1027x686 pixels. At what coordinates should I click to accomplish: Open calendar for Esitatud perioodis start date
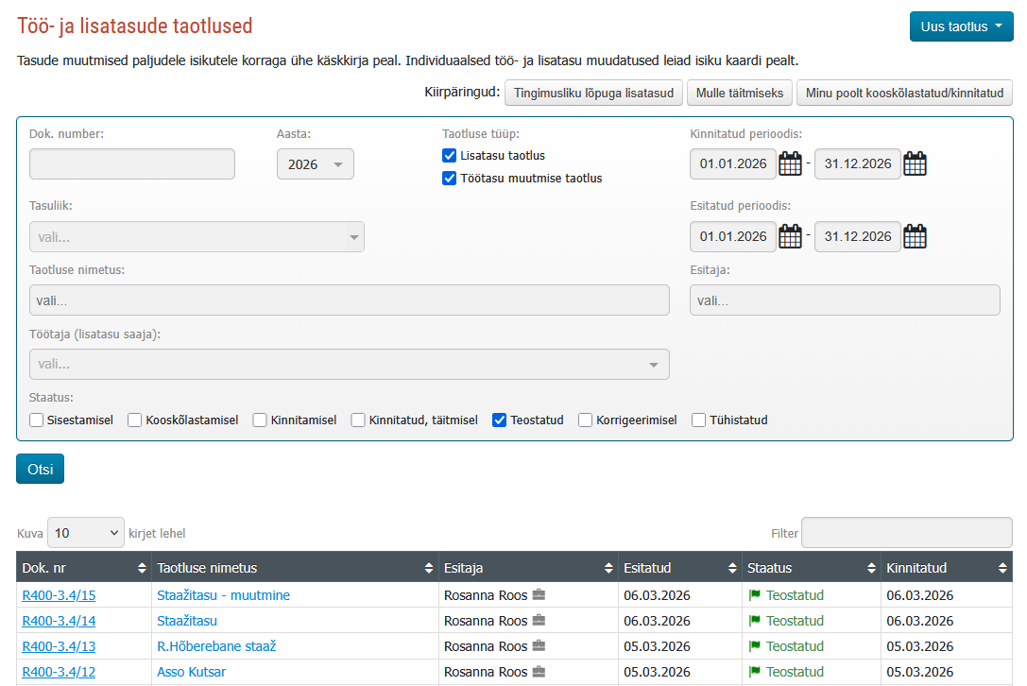(x=790, y=236)
